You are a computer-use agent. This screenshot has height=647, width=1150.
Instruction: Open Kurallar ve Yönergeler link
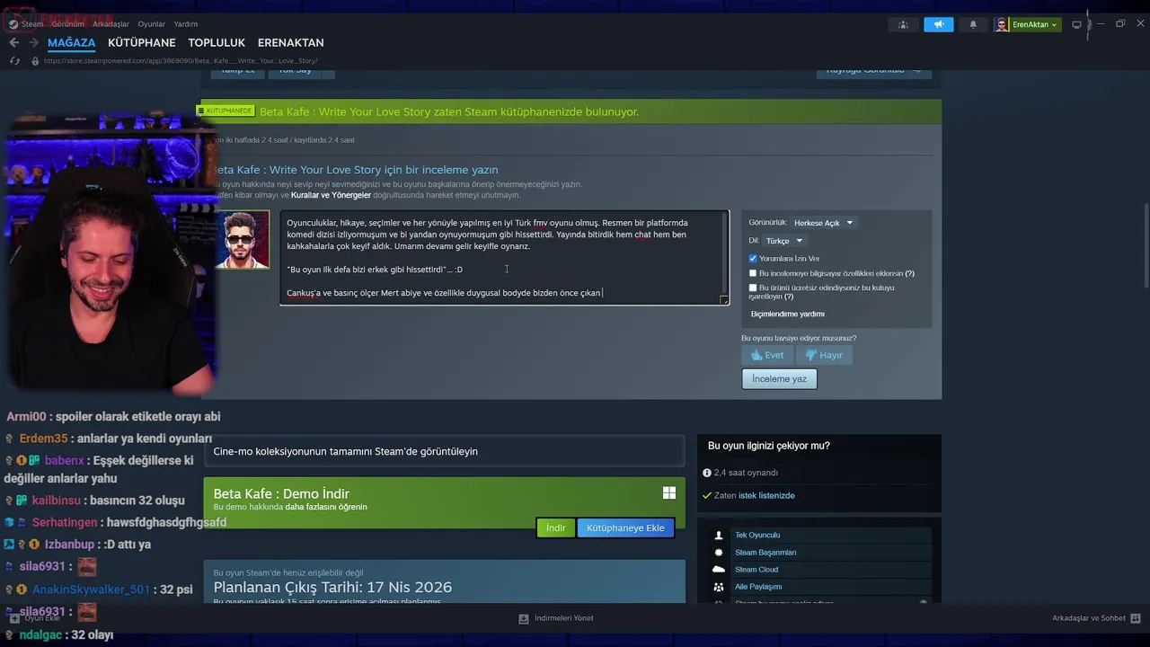pos(331,195)
